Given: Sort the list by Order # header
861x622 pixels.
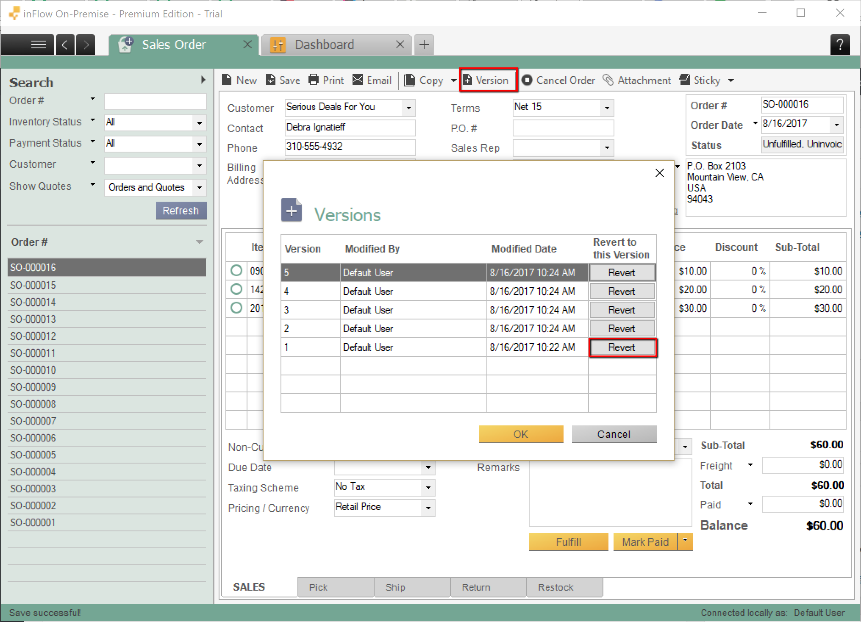Looking at the screenshot, I should (107, 242).
